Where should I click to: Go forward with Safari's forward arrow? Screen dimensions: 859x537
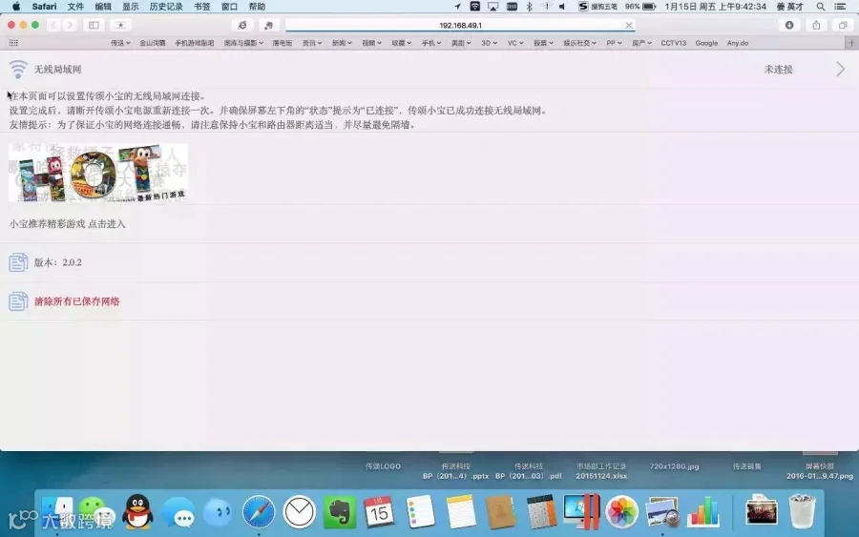click(x=70, y=25)
